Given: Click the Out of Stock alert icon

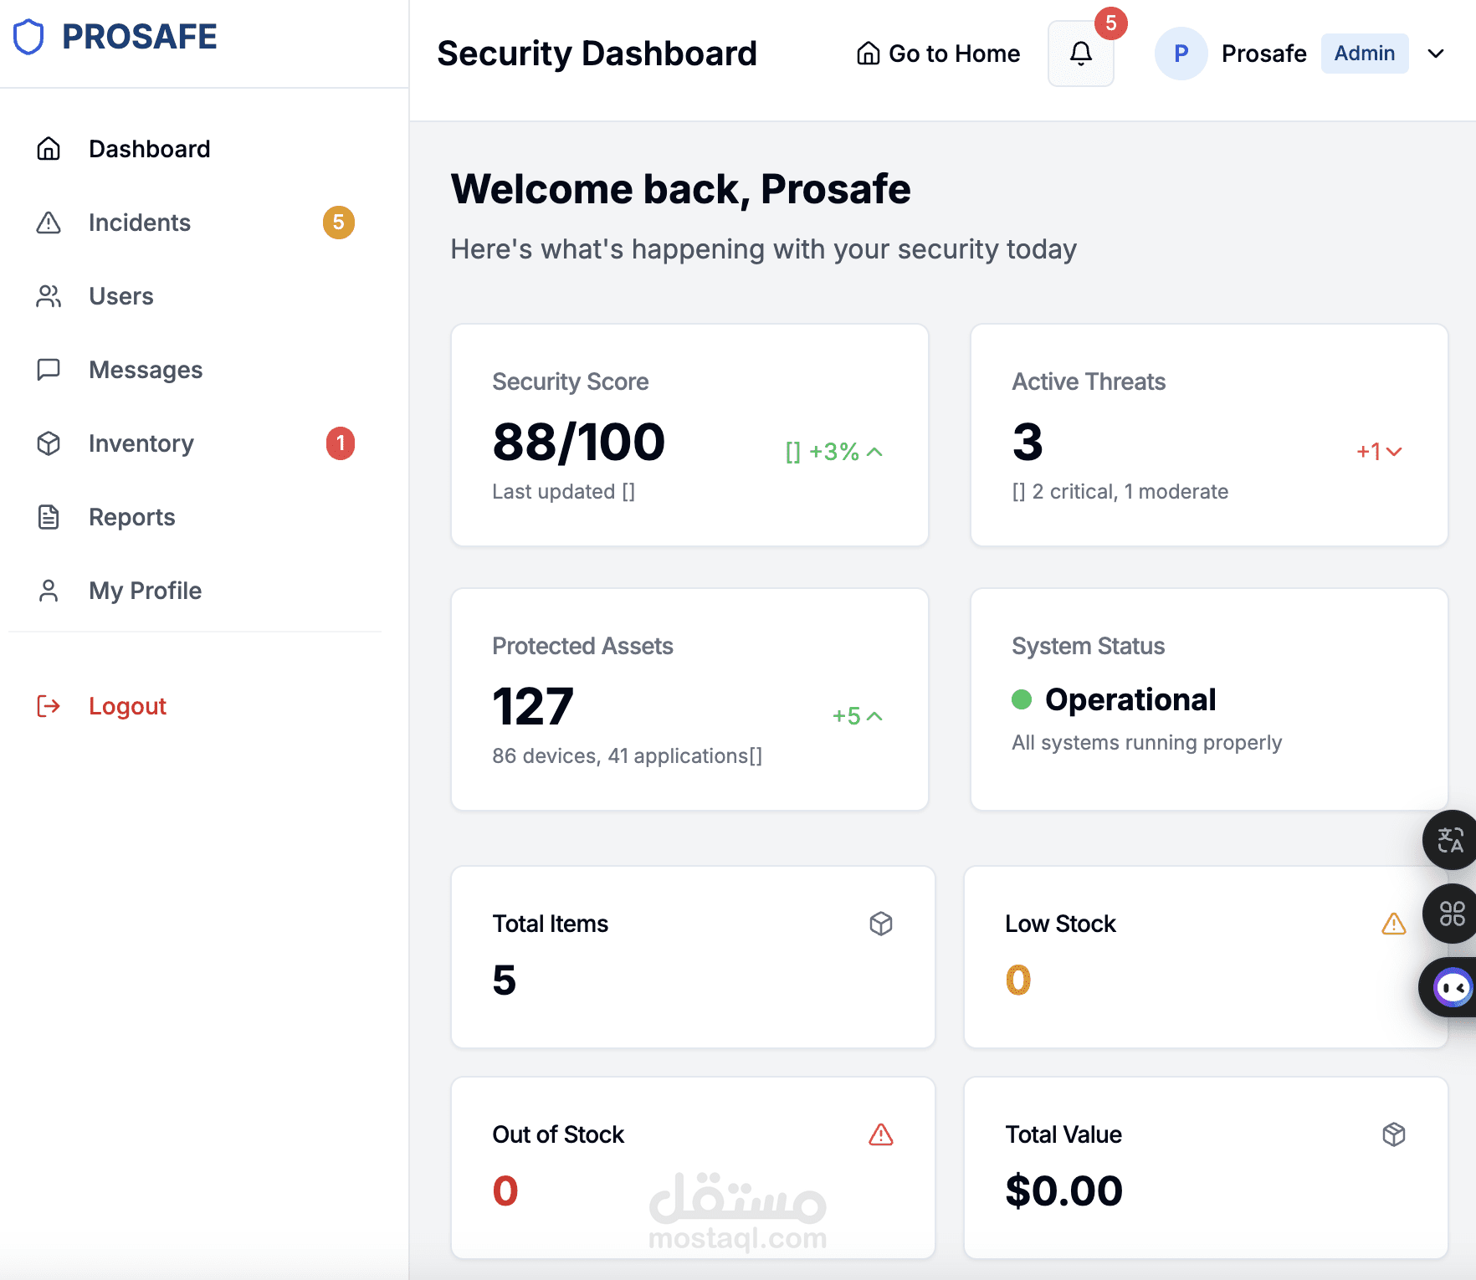Looking at the screenshot, I should [x=881, y=1134].
